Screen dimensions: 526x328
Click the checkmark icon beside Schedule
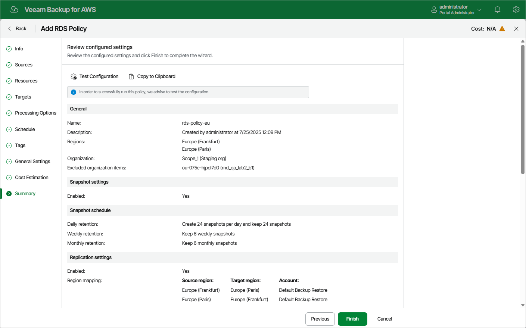[9, 129]
